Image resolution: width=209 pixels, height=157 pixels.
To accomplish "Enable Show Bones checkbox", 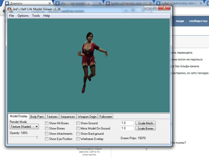I will 47,128.
